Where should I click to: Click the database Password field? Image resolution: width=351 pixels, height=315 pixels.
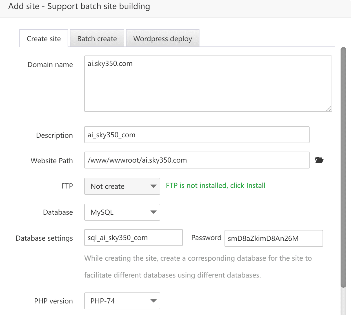[274, 238]
